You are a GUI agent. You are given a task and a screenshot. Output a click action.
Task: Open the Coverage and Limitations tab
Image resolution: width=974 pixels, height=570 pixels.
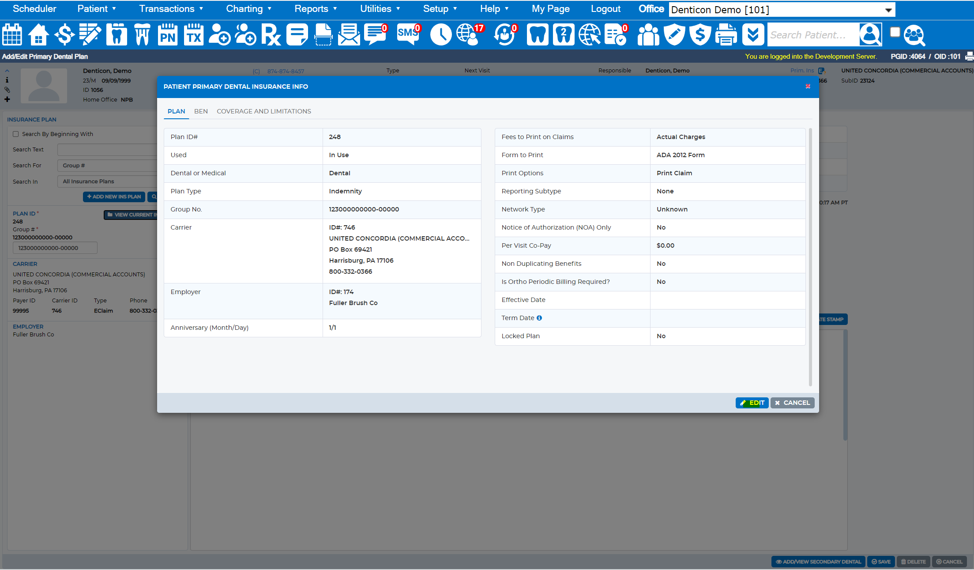[264, 111]
